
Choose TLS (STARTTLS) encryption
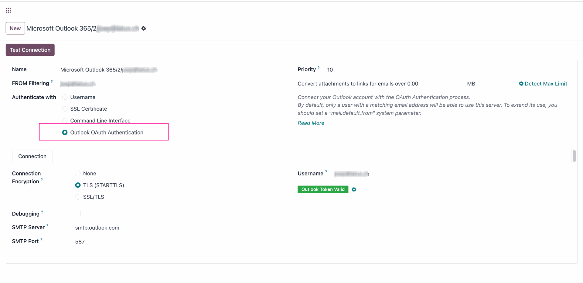tap(78, 185)
